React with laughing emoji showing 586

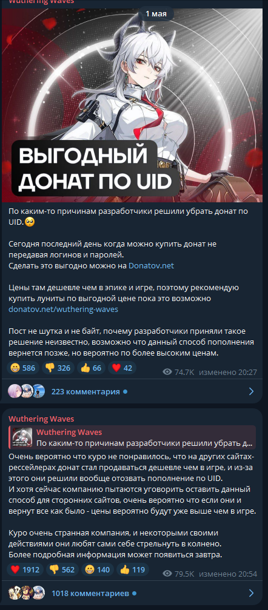23,368
